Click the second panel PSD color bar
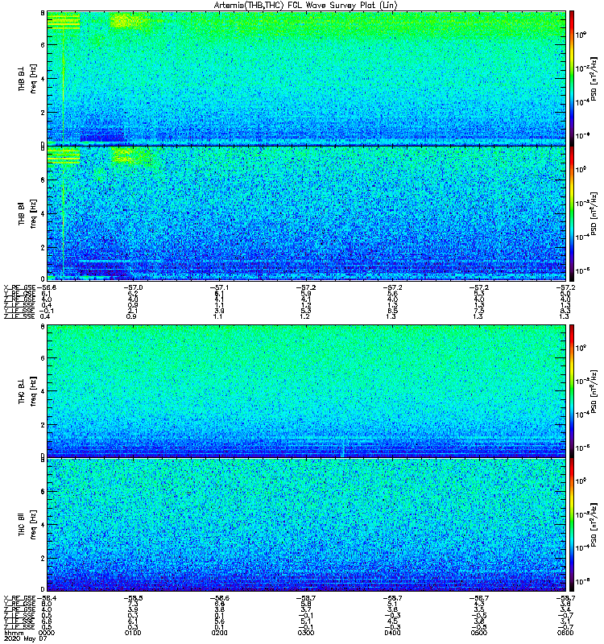Viewport: 604px width, 644px height. coord(572,213)
